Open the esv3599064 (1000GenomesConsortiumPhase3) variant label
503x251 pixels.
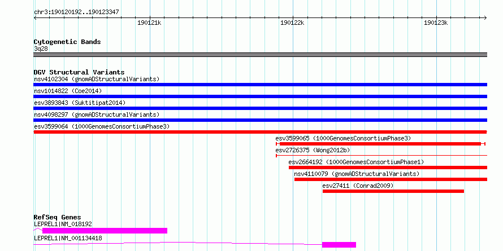(x=102, y=126)
